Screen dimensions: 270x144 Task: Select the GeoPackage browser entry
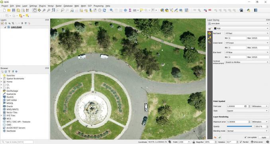click(12, 91)
